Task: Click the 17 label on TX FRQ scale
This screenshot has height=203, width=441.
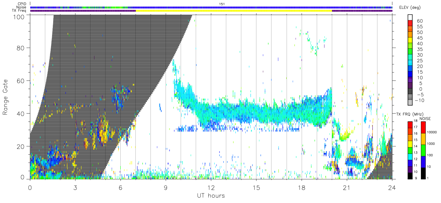Action: coord(416,128)
